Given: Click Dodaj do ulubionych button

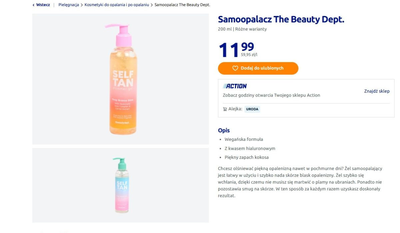Looking at the screenshot, I should click(x=258, y=68).
